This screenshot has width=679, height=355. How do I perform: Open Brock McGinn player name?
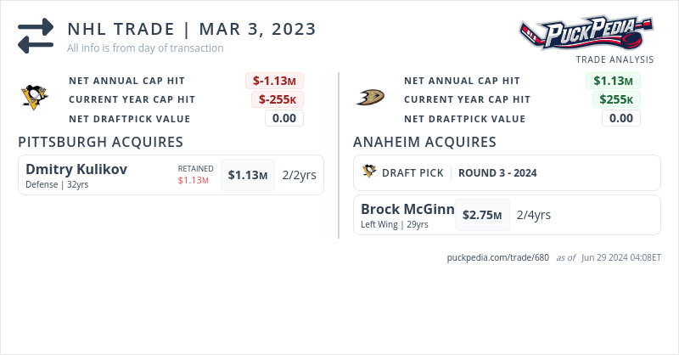pos(407,209)
